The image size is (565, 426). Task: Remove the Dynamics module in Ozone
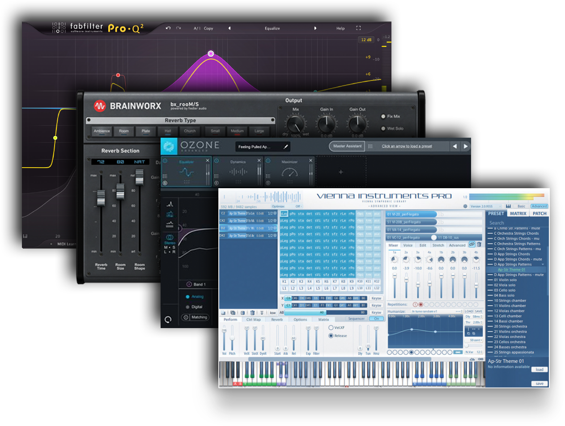[x=259, y=160]
